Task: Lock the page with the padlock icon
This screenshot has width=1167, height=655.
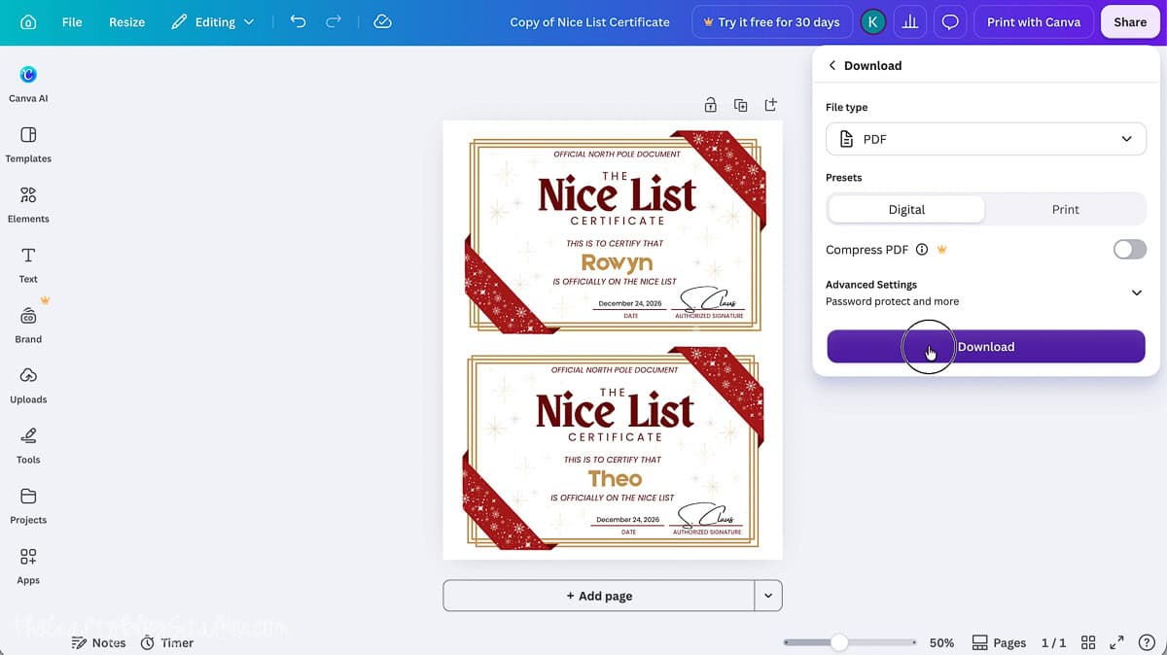Action: 711,105
